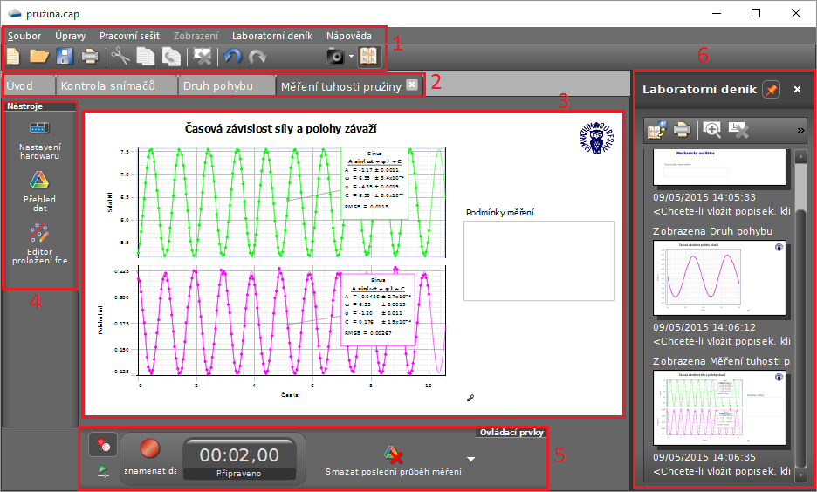Expand journal toolbar overflow chevron
Screen dimensions: 817x492
[x=801, y=130]
